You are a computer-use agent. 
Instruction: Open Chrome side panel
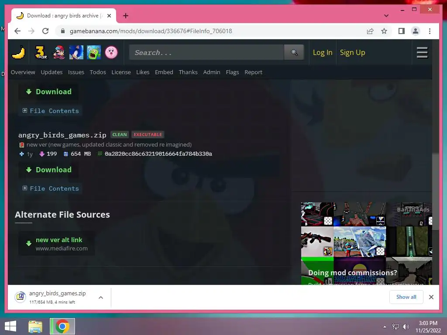point(402,31)
